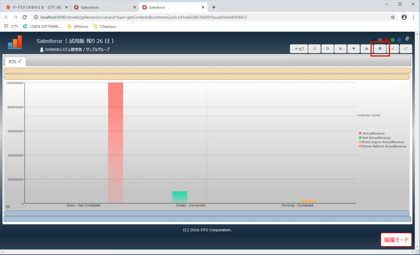Click the pencil edit mode toolbar button
Viewport: 420px width, 255px height.
tap(393, 49)
